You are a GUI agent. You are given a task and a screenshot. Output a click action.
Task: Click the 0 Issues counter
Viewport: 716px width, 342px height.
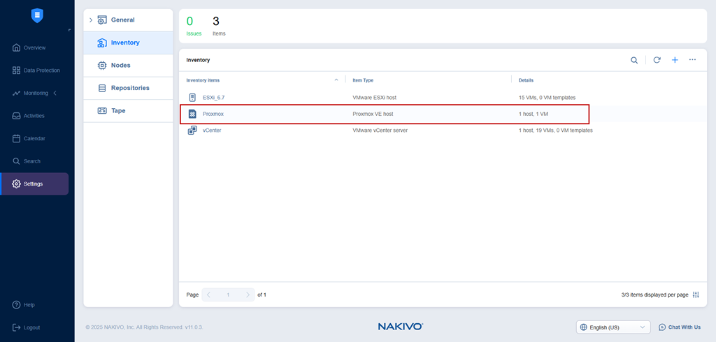coord(194,26)
